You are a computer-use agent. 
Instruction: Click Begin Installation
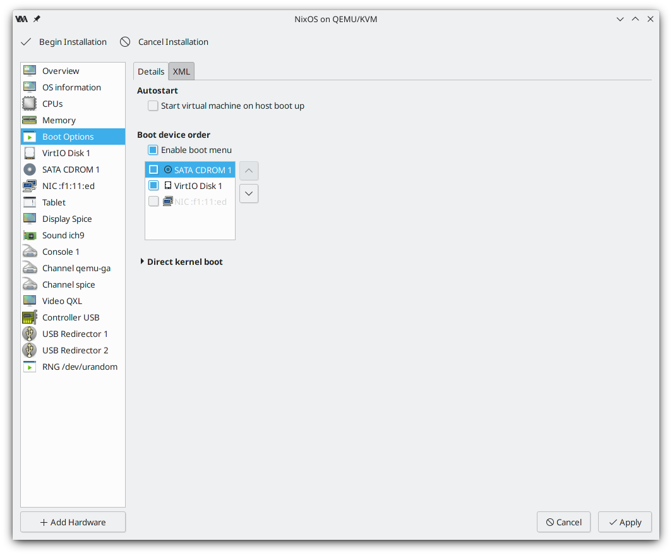tap(64, 42)
